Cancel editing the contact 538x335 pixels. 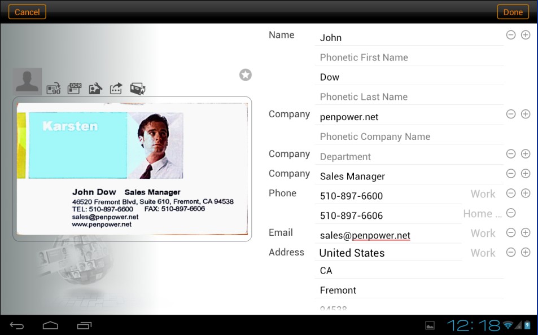click(x=27, y=12)
